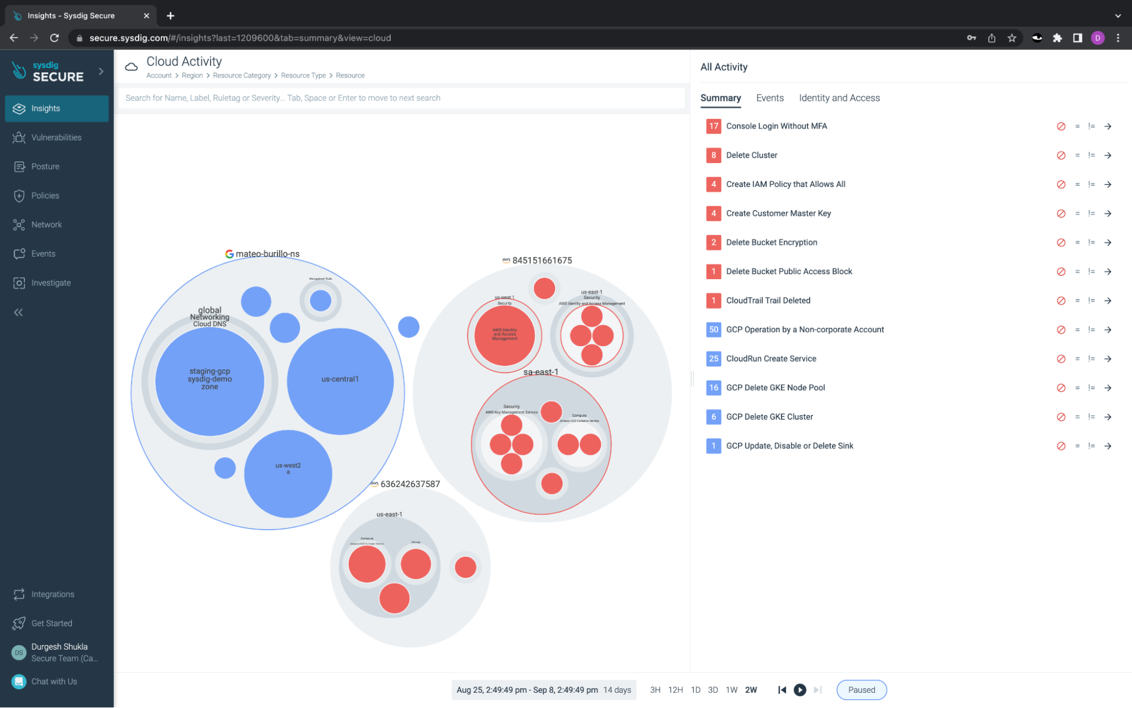Expand the Sysdig Secure logo chevron
The image size is (1132, 708).
click(101, 71)
